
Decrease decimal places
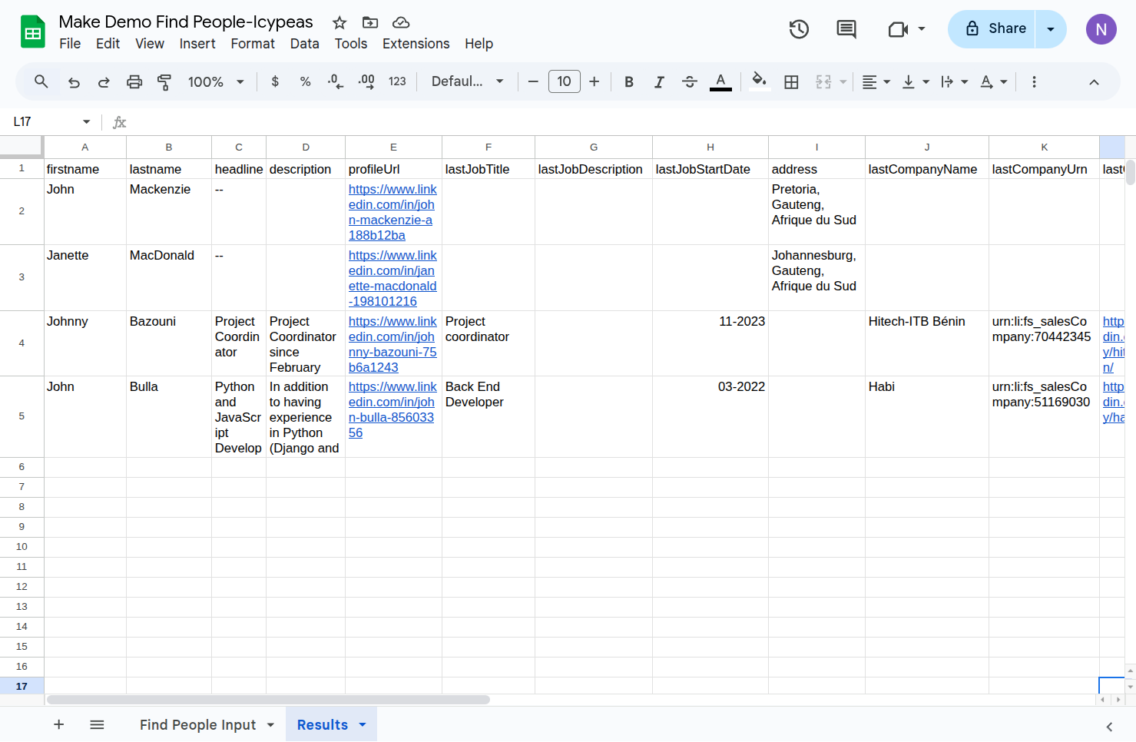(336, 81)
